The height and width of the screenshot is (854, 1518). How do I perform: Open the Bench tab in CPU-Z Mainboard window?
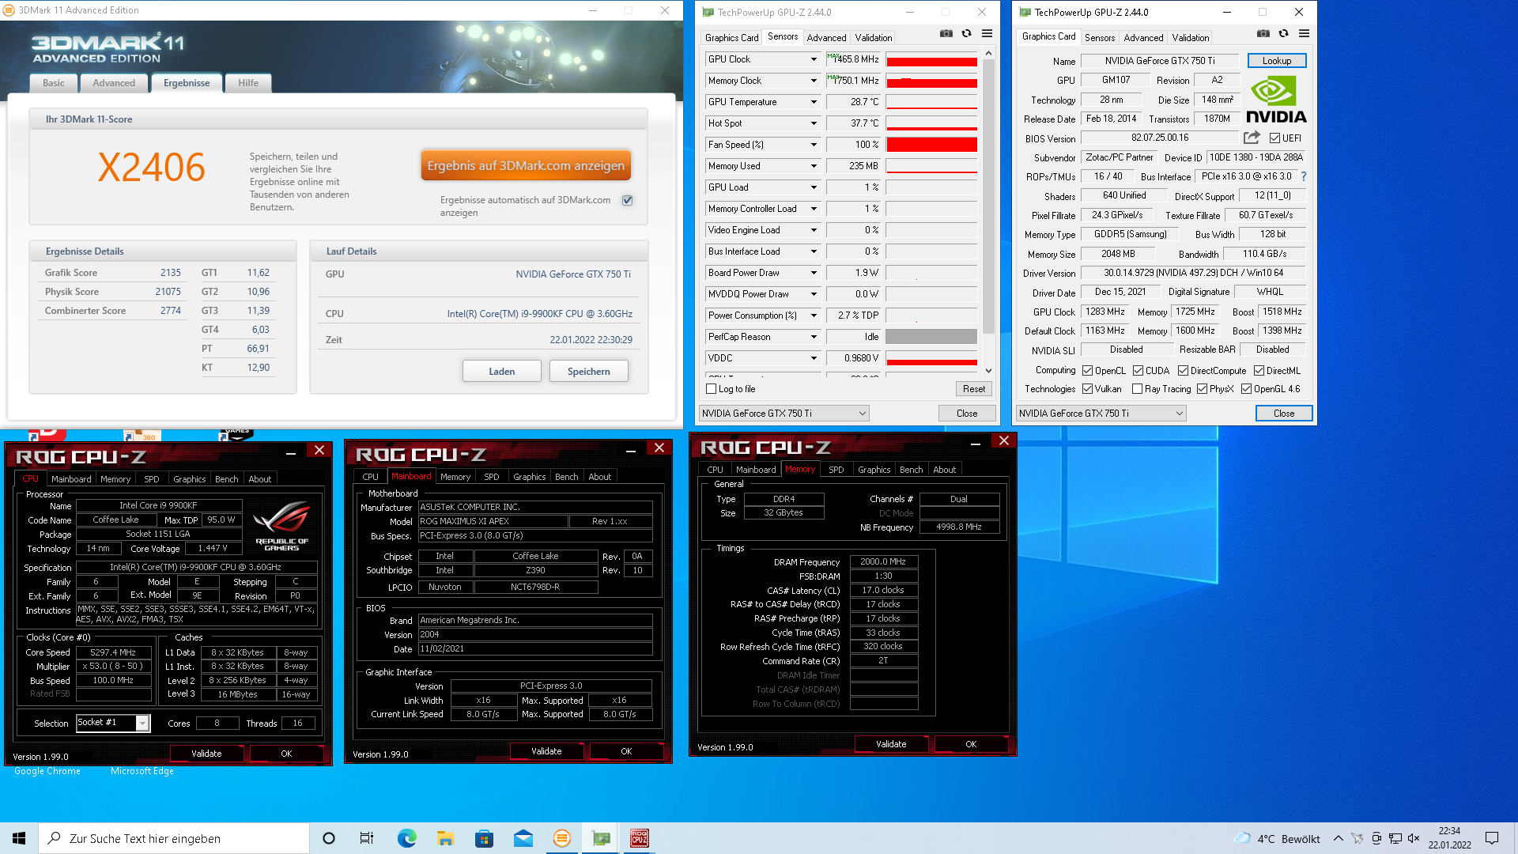[566, 477]
